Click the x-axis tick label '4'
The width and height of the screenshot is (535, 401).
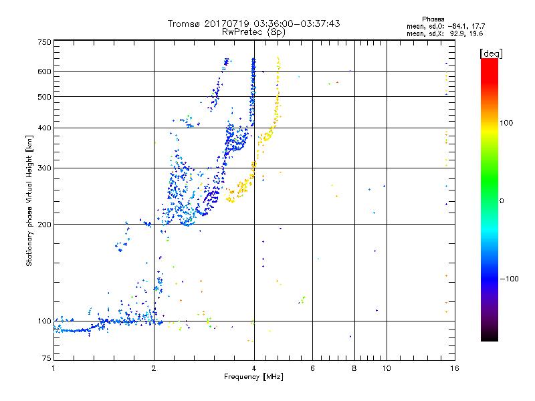coord(254,368)
